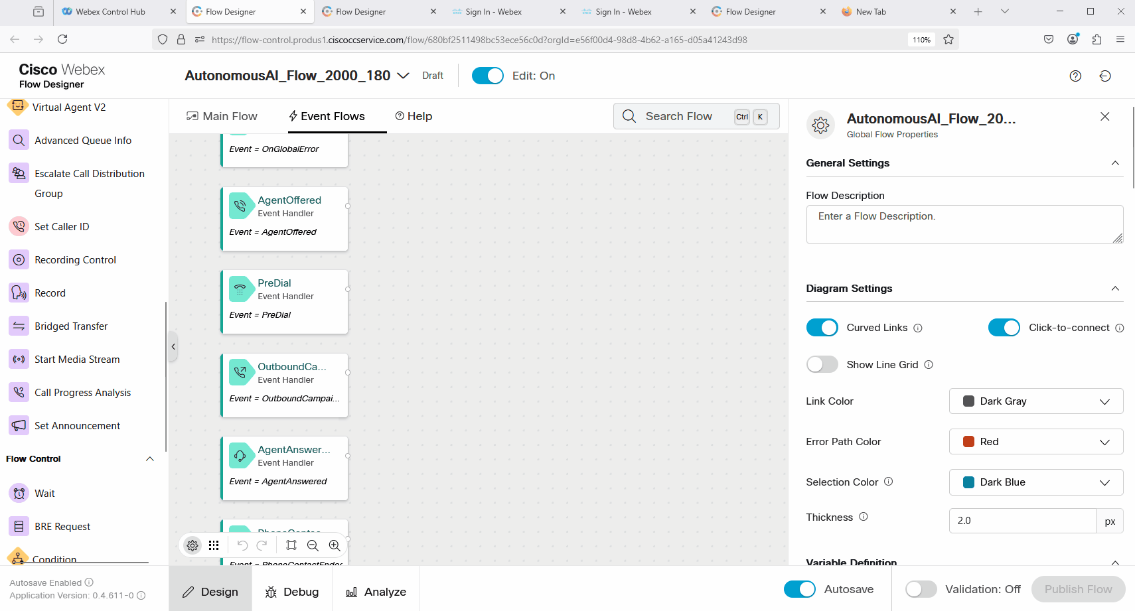Switch to the Main Flow tab
The height and width of the screenshot is (611, 1135).
pyautogui.click(x=222, y=116)
